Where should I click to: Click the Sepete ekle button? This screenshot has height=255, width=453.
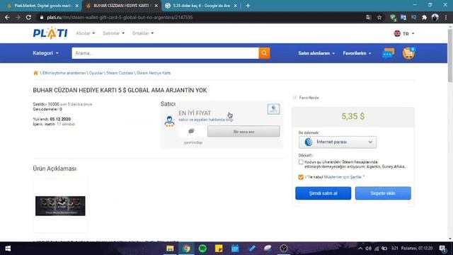point(383,193)
